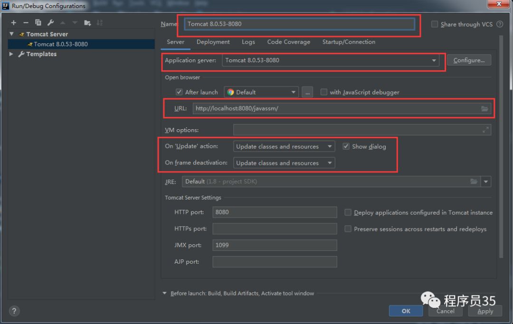Image resolution: width=513 pixels, height=324 pixels.
Task: Click the HTTPs port field
Action: click(275, 229)
